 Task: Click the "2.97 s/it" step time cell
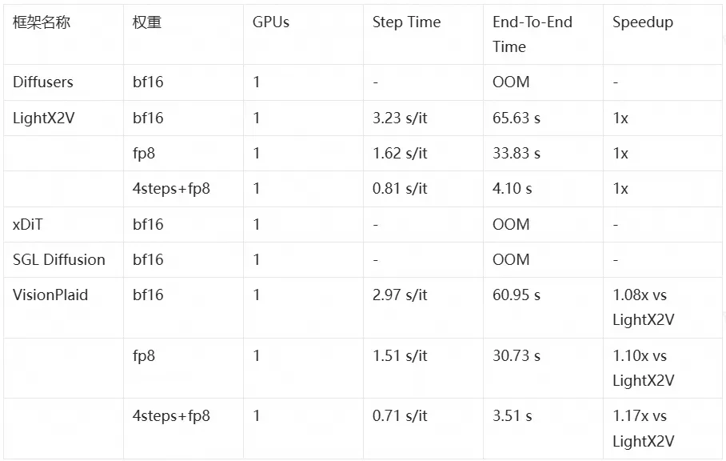click(x=400, y=295)
